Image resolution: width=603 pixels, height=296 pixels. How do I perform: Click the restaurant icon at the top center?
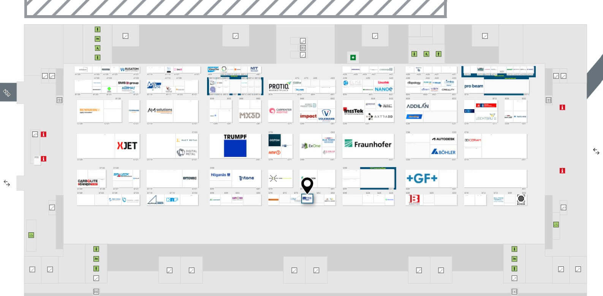pyautogui.click(x=303, y=48)
